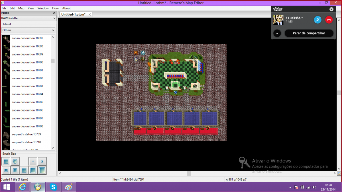Select serpent's statue:10709 item

26,134
